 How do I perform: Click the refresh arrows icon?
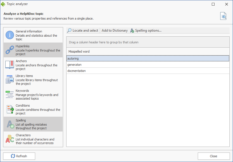13,156
